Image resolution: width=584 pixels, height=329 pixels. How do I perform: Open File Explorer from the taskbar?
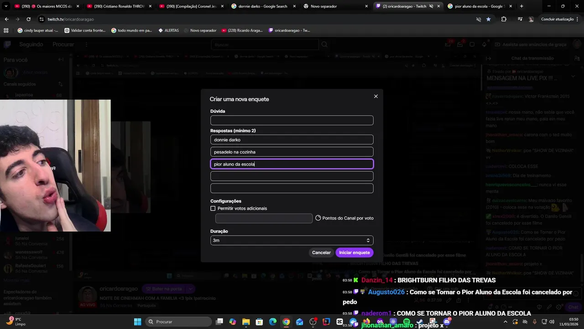(x=246, y=322)
